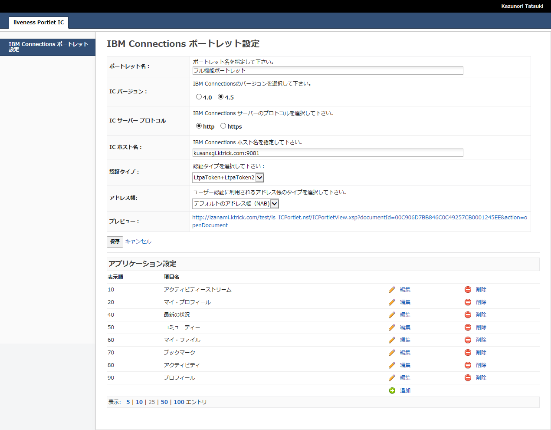Click pencil edit icon for プロフィール row
This screenshot has width=551, height=430.
[x=392, y=378]
